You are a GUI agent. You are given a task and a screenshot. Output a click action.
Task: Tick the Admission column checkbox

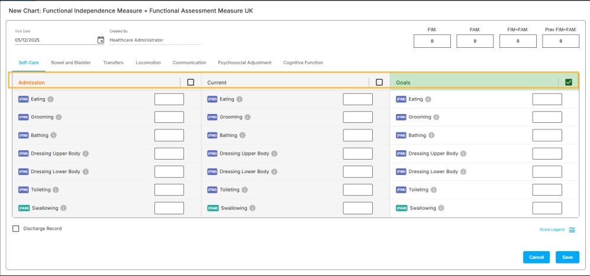point(191,82)
